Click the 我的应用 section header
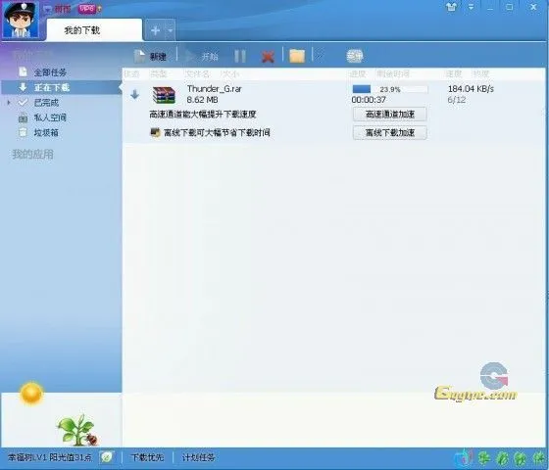The height and width of the screenshot is (470, 549). tap(33, 154)
